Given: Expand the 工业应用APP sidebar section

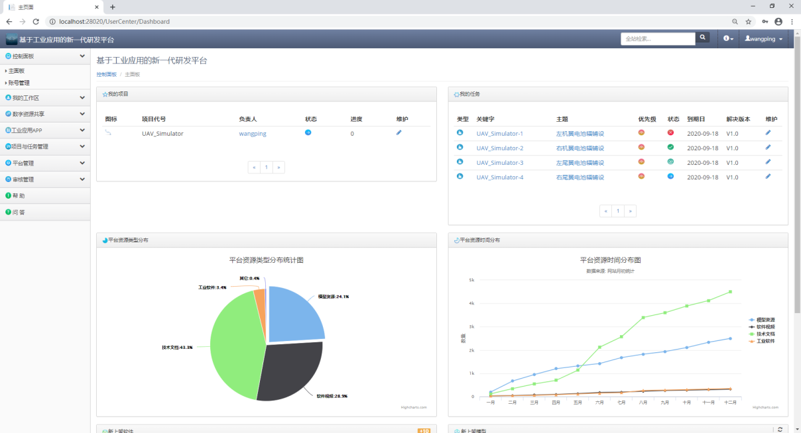Looking at the screenshot, I should (45, 130).
